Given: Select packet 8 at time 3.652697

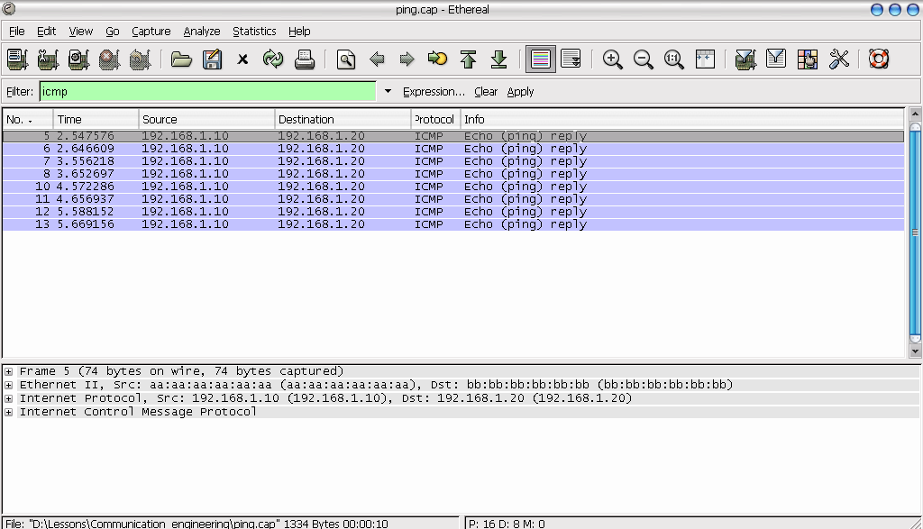Looking at the screenshot, I should pyautogui.click(x=453, y=174).
